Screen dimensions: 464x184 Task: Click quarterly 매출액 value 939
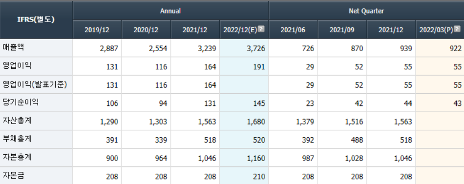(x=406, y=48)
